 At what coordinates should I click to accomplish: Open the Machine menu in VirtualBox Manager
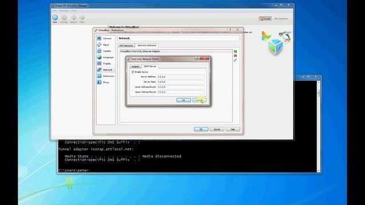click(x=64, y=11)
